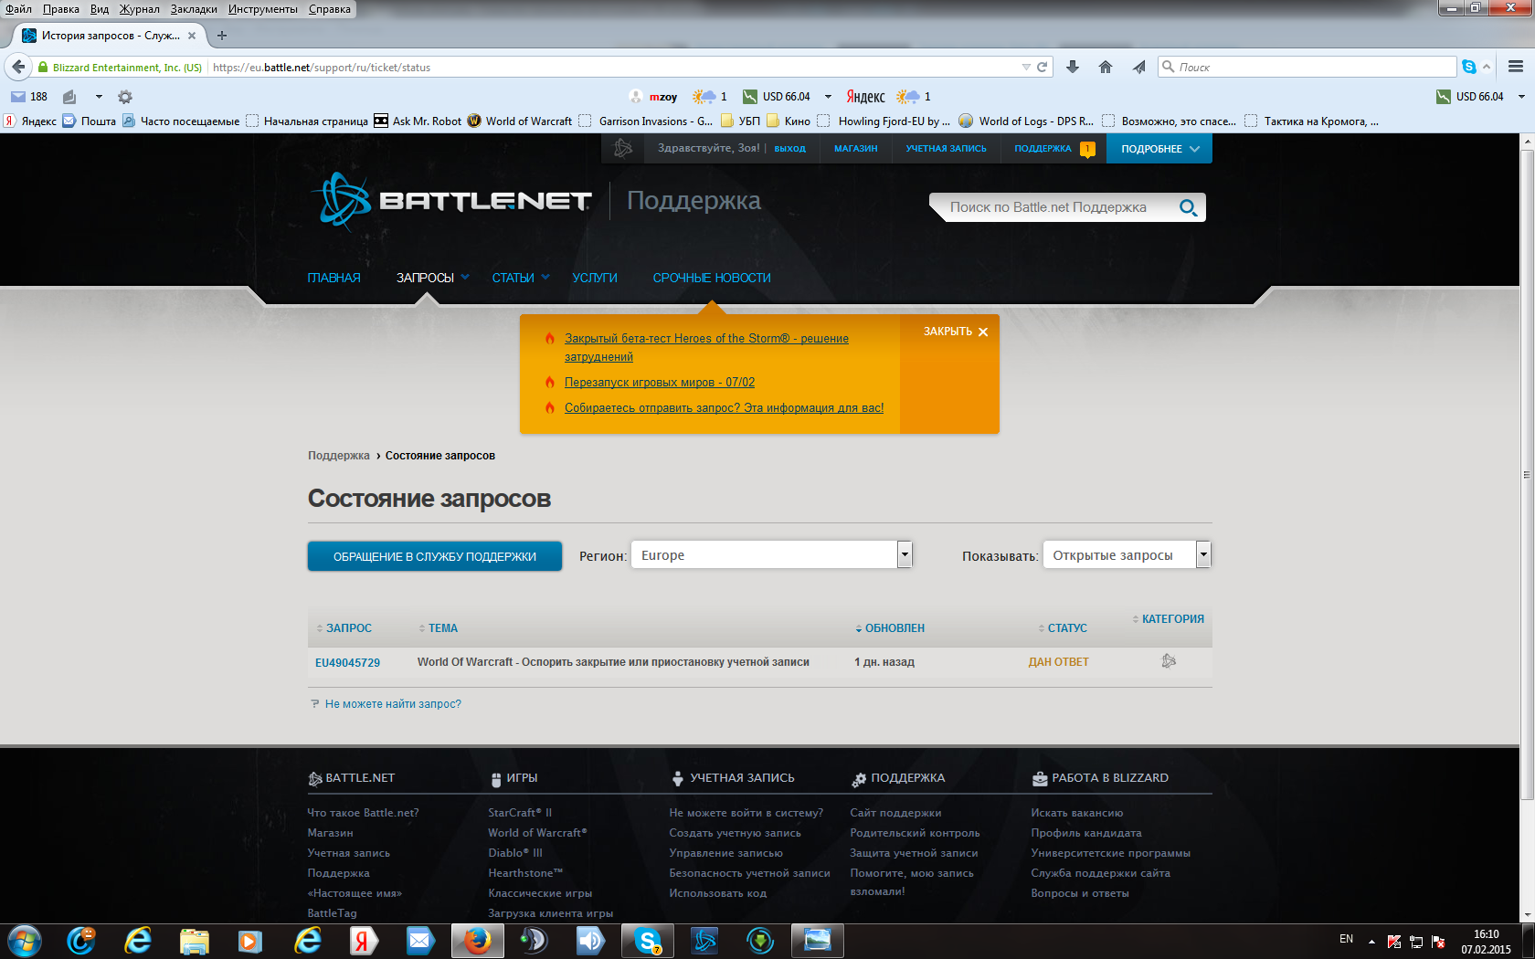Reload the page with refresh icon
1535x959 pixels.
(x=1042, y=67)
